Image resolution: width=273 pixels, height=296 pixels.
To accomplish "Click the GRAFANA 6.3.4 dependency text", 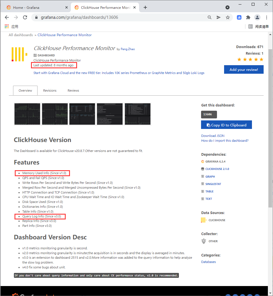I will [215, 162].
